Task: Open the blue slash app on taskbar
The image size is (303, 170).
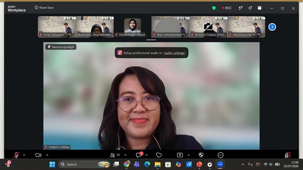Action: 189,164
